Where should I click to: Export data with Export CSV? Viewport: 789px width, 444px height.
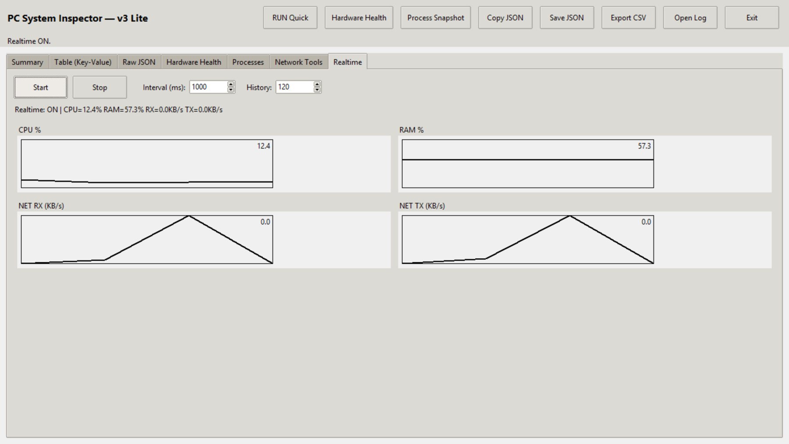coord(628,18)
